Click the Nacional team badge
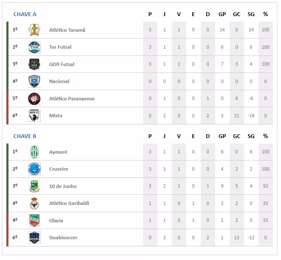Screen dimensions: 281x260 (34, 81)
